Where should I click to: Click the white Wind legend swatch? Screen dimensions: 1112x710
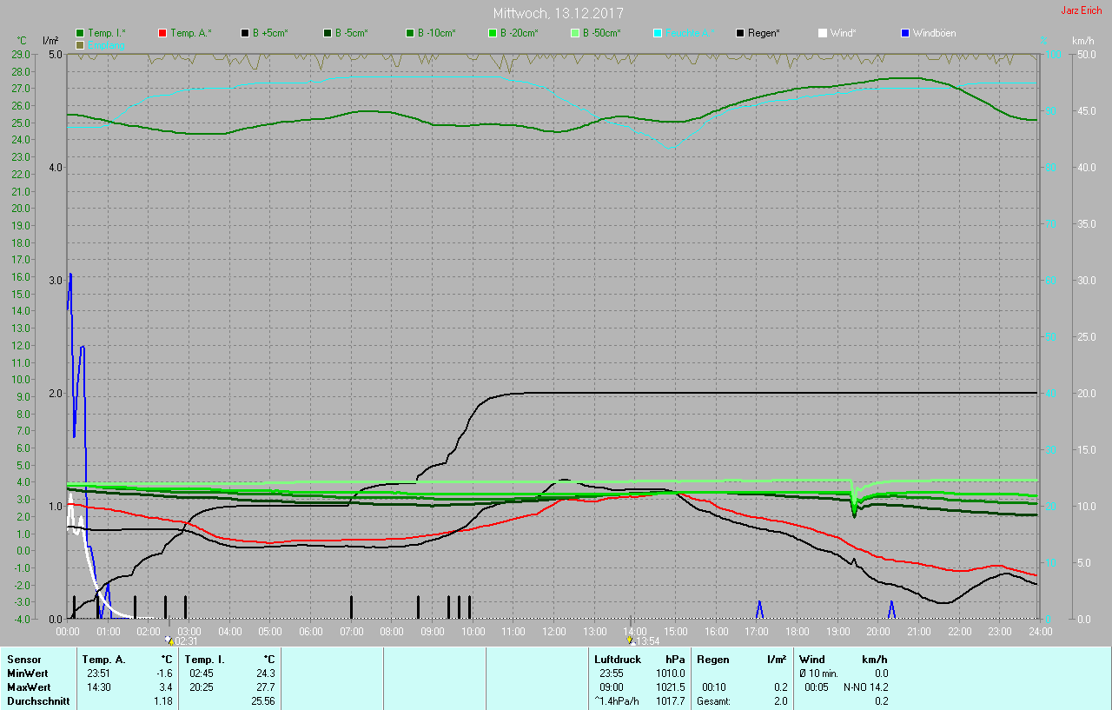pos(823,33)
